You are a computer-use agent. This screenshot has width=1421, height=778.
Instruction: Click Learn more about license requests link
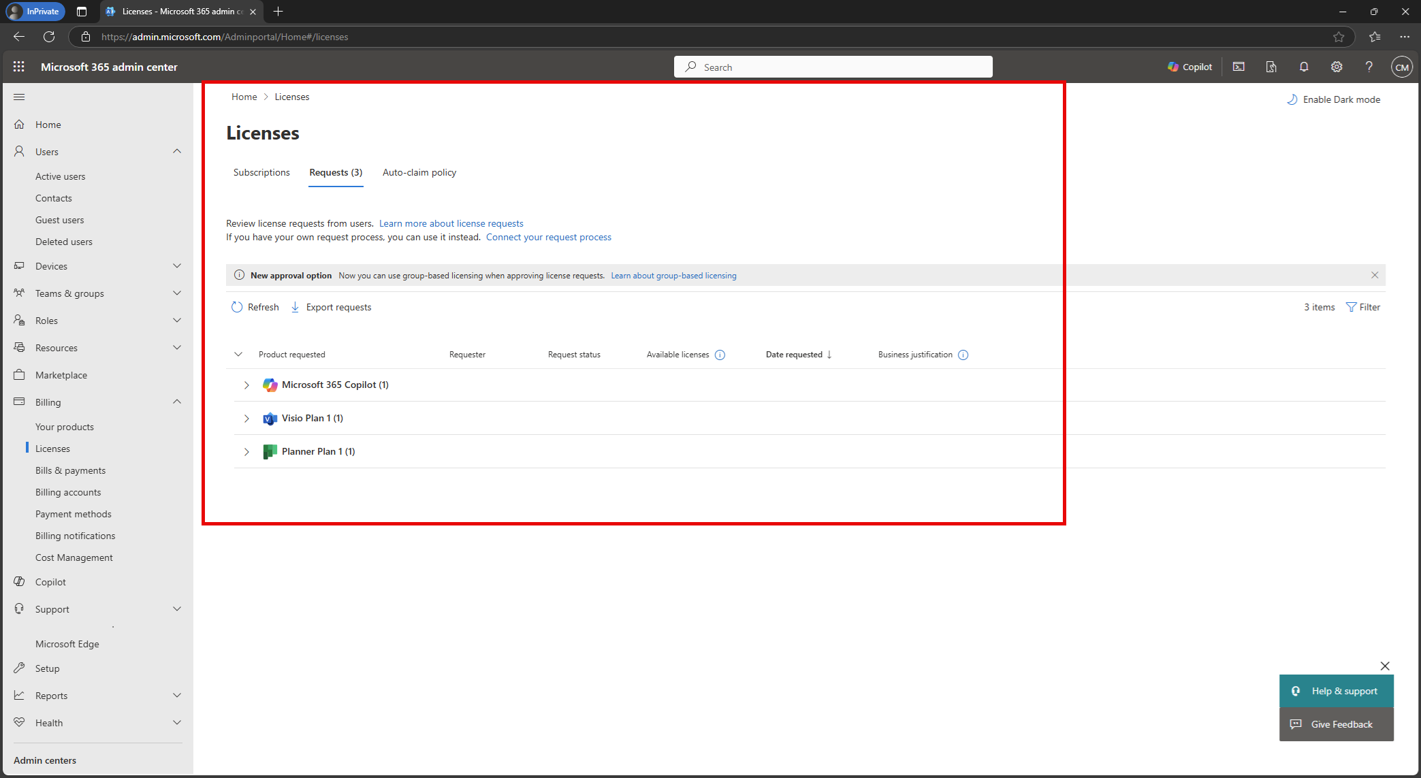tap(451, 223)
